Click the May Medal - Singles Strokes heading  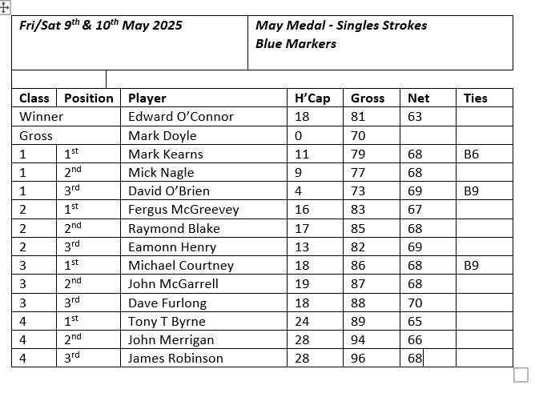tap(340, 26)
